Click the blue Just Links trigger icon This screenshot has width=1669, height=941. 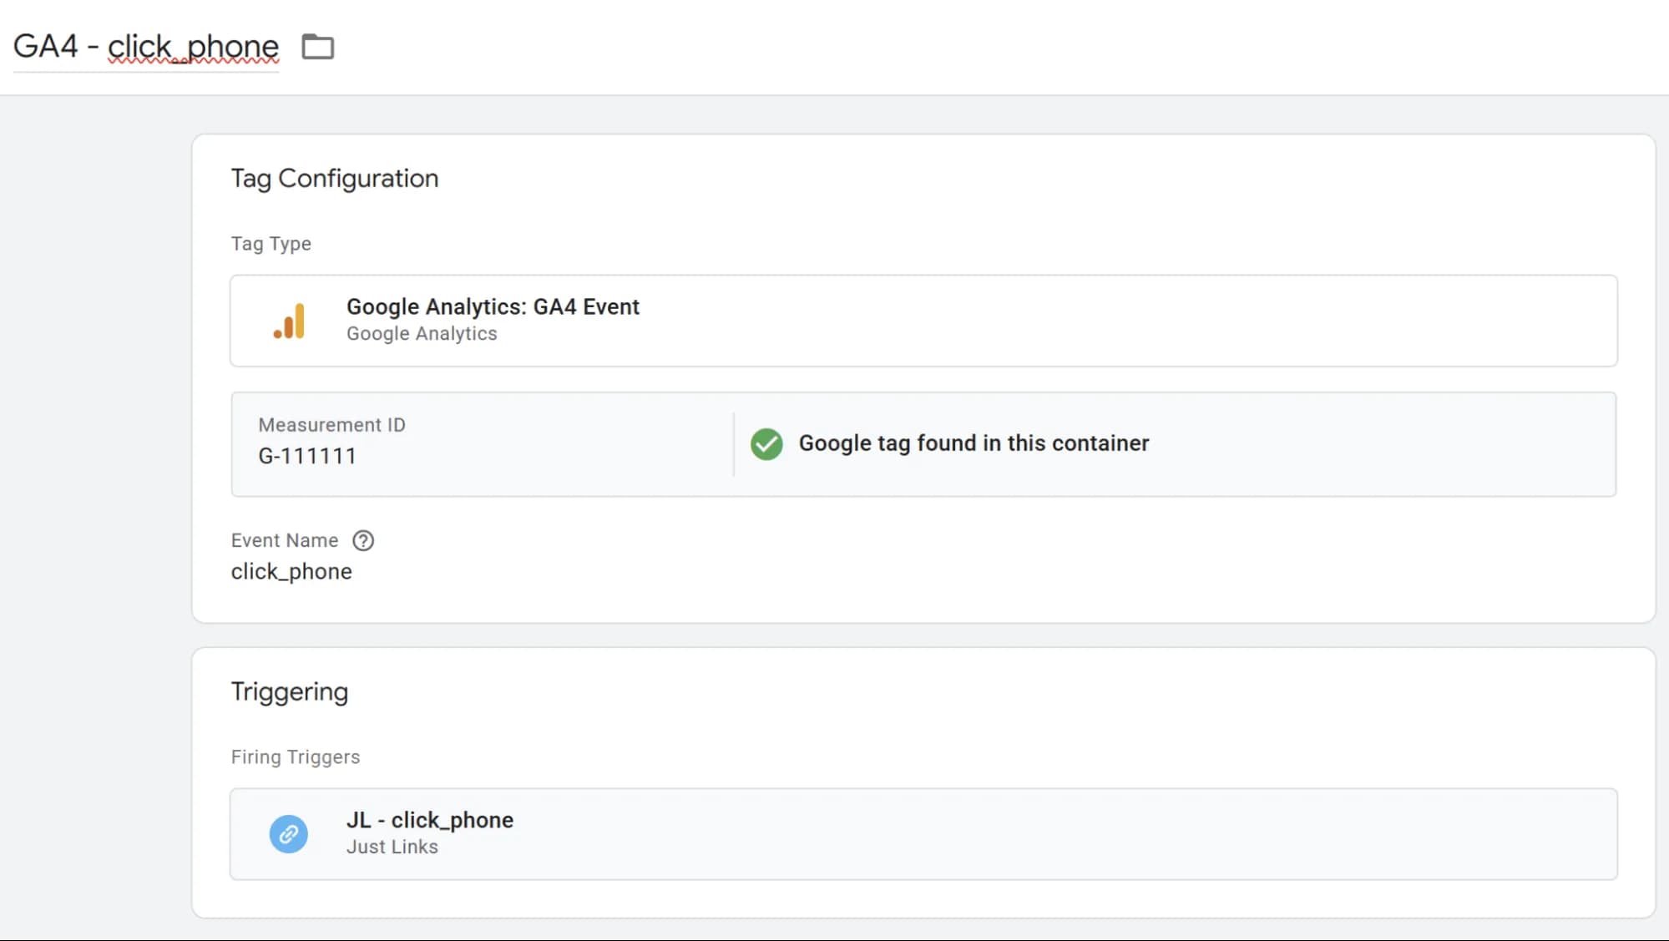click(289, 834)
